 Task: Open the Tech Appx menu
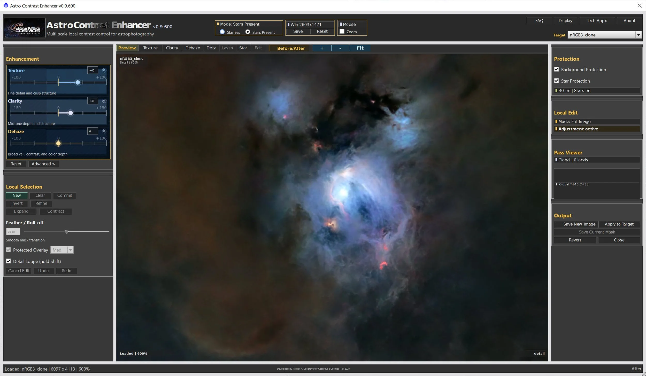point(597,21)
